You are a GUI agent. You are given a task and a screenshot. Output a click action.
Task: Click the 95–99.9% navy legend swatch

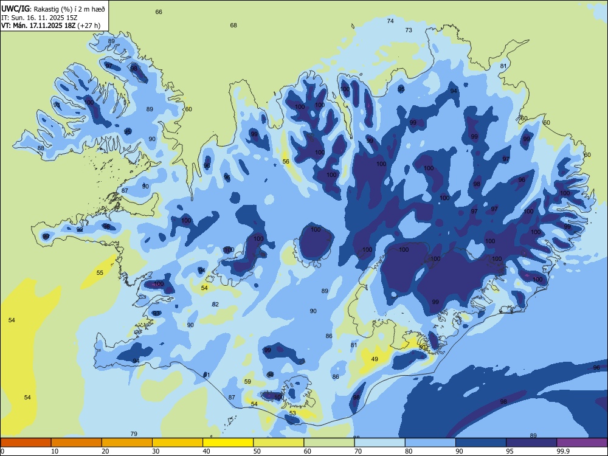coord(531,443)
